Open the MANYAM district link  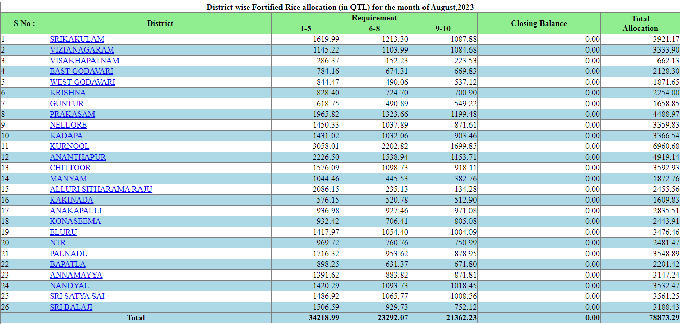coord(68,179)
